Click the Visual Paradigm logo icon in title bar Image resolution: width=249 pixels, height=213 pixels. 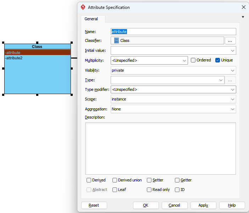point(83,7)
